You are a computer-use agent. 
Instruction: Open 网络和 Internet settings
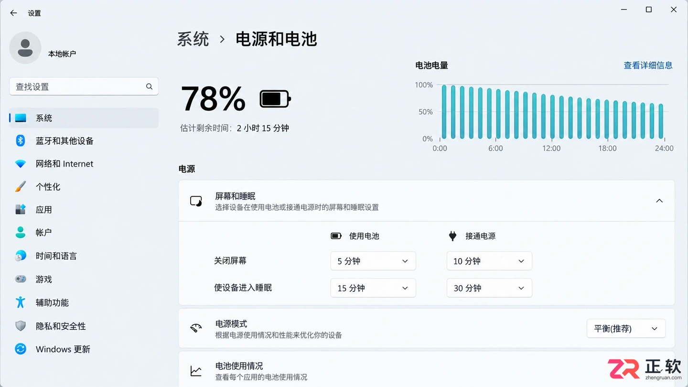(x=84, y=164)
